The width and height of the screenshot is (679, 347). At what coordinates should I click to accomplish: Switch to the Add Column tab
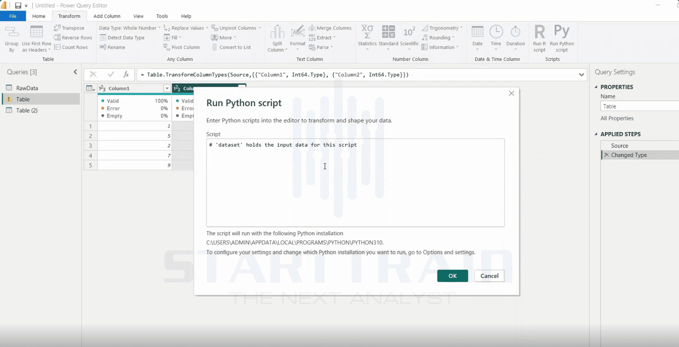point(107,16)
